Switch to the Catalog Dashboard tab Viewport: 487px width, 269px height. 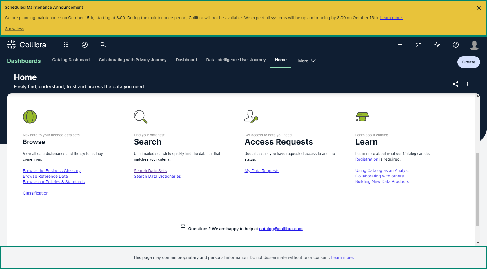coord(71,60)
